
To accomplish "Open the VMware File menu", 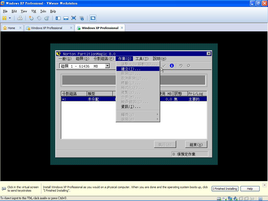I will 5,11.
